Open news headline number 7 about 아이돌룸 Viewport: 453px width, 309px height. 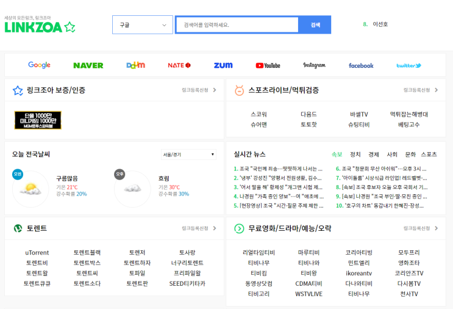click(x=381, y=178)
